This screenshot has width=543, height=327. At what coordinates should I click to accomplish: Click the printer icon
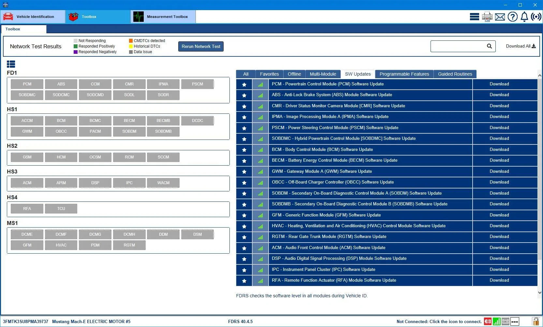pos(487,17)
